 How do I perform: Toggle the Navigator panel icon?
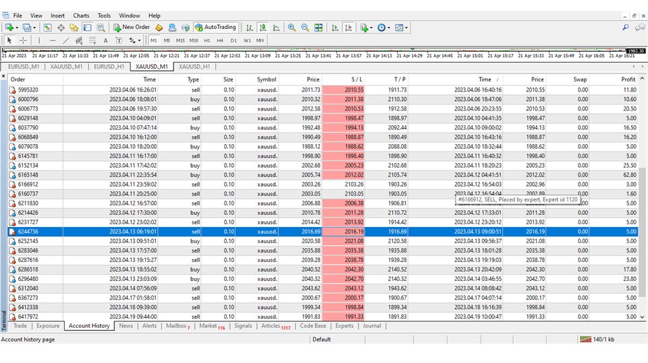[74, 28]
